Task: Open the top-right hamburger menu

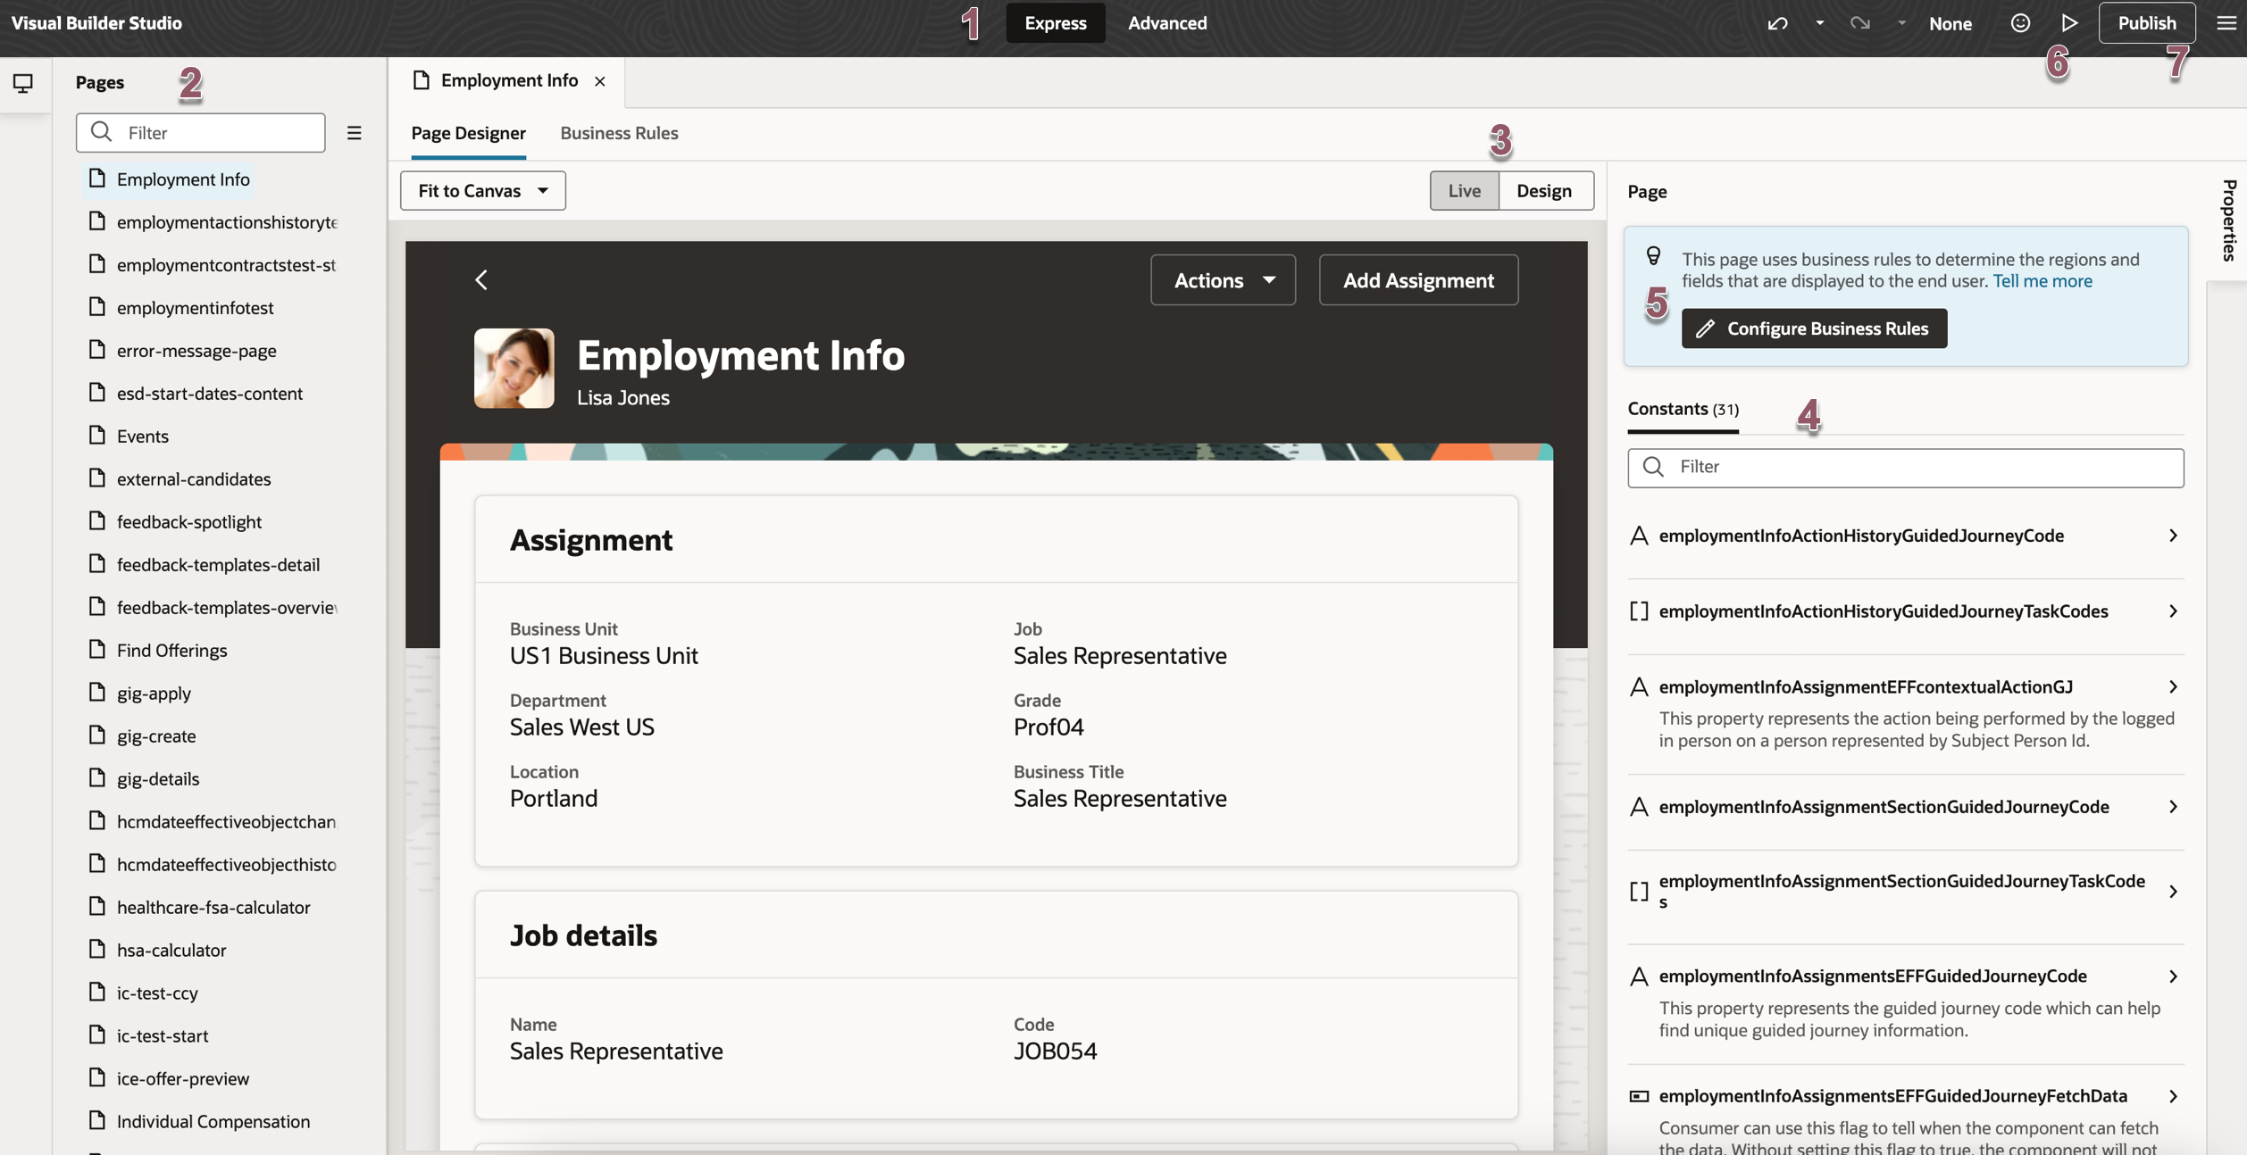Action: click(x=2226, y=23)
